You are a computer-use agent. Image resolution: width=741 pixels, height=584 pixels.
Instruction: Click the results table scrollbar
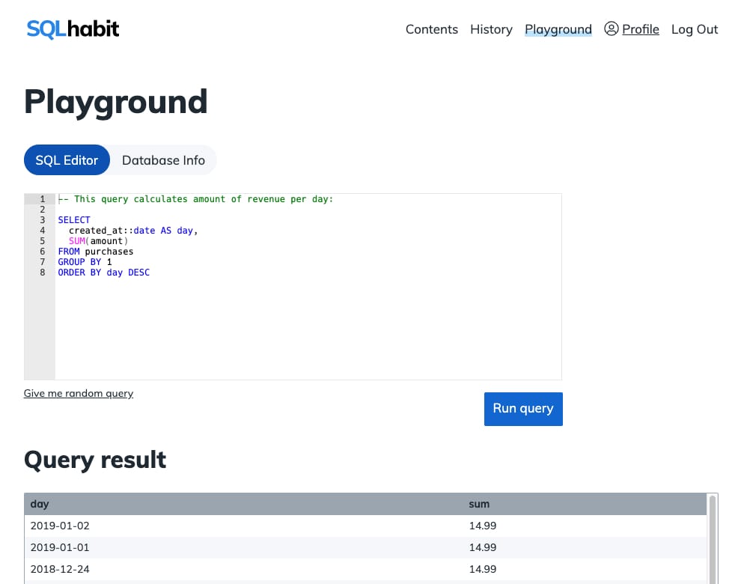coord(712,539)
